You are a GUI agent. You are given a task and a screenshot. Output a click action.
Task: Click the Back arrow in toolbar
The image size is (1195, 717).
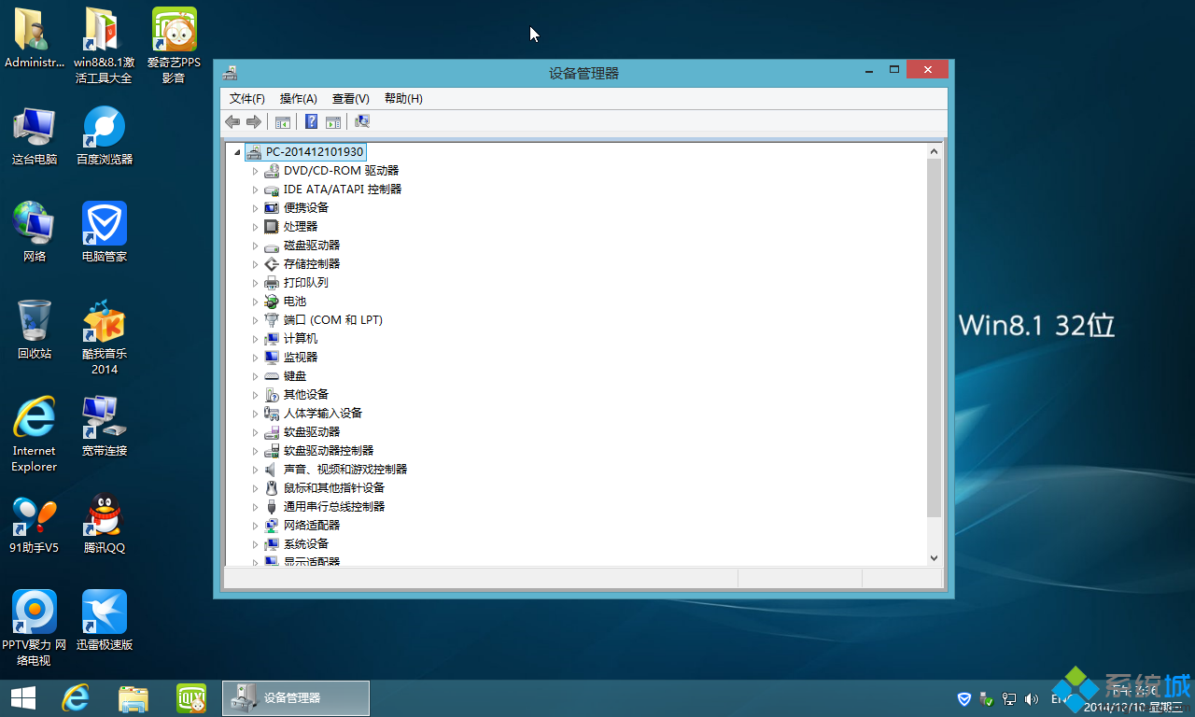(x=232, y=121)
